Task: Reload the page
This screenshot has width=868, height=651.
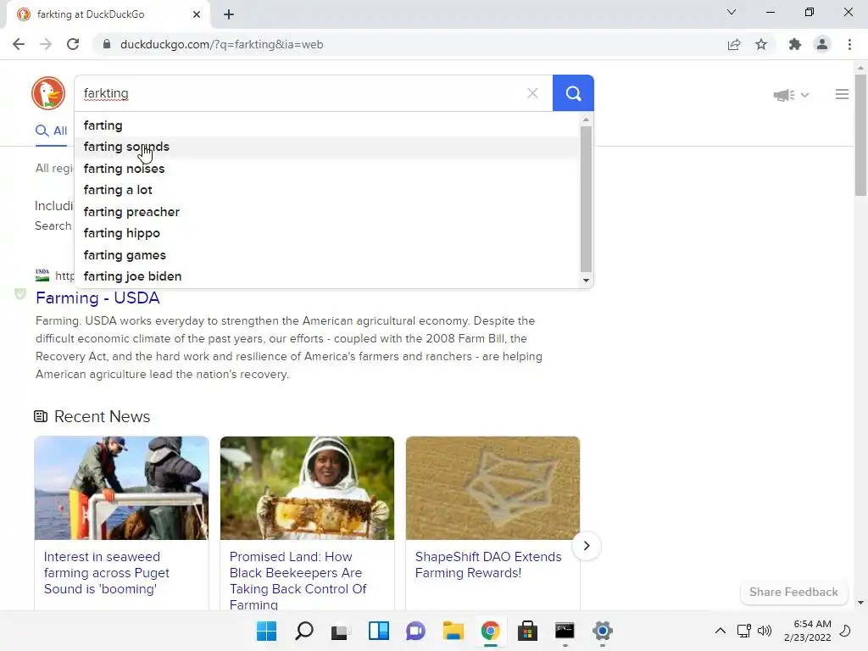Action: click(x=73, y=44)
